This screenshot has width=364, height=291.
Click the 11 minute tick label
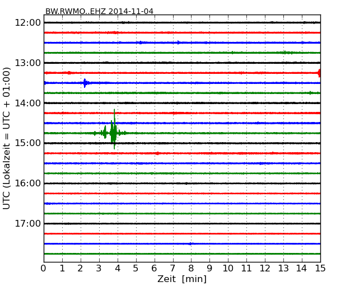[x=246, y=269]
